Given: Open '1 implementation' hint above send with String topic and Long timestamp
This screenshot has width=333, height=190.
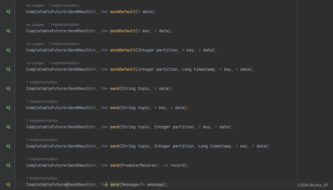Looking at the screenshot, I should (42, 140).
